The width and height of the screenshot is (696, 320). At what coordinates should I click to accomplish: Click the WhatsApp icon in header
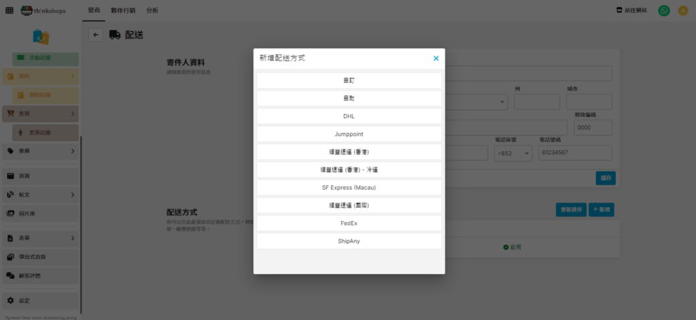point(664,11)
